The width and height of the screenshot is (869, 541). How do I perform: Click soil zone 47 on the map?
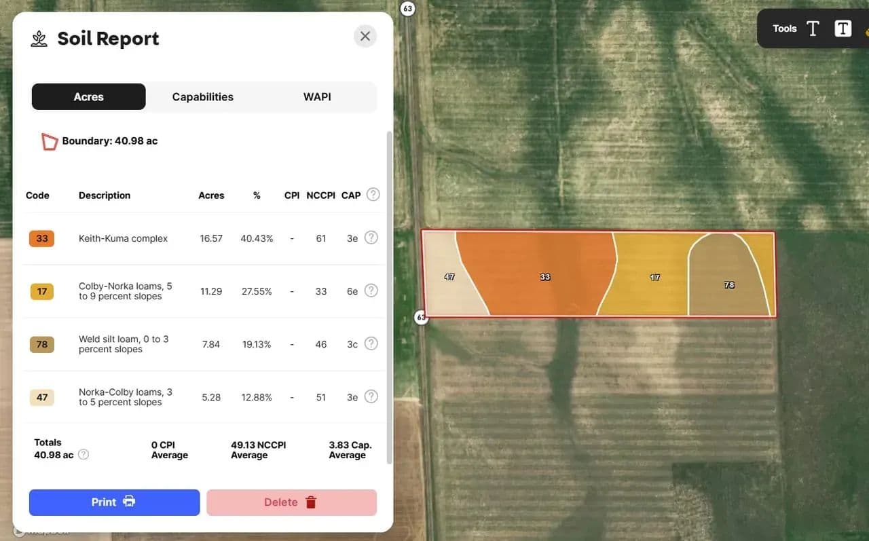point(449,277)
